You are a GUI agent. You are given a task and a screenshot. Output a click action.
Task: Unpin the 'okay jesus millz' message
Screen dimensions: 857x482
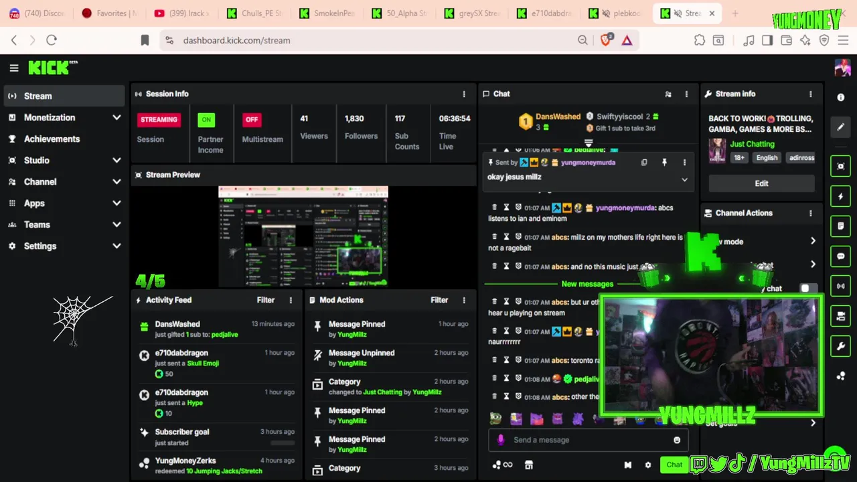664,163
